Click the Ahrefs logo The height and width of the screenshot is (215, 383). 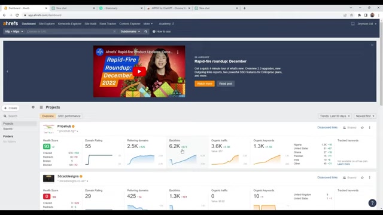[11, 23]
